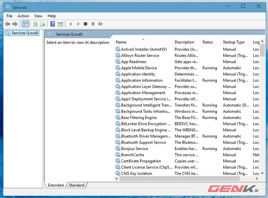Click gear icon beside Certificate Propagation
Screen dimensions: 268x198
click(x=118, y=161)
